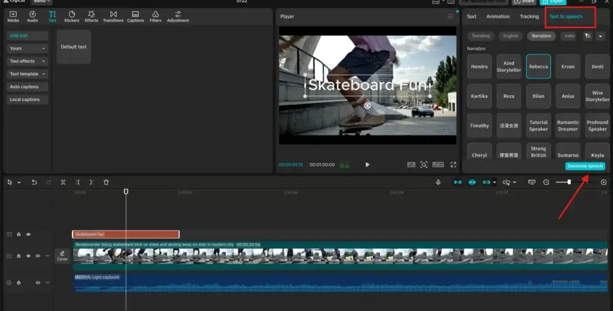The width and height of the screenshot is (613, 311).
Task: Open the voice filter icon in Text to speech
Action: click(x=588, y=35)
